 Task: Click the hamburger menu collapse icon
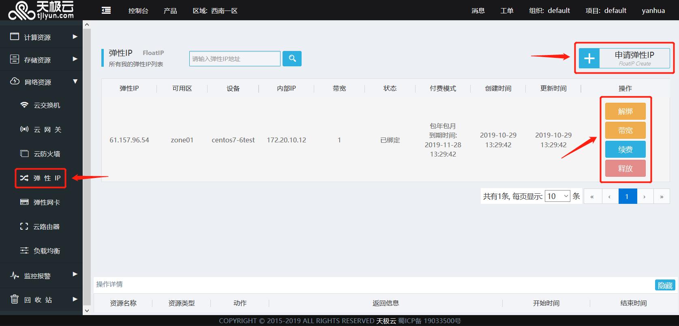coord(106,11)
